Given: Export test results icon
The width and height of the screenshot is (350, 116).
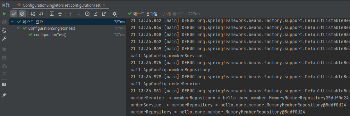Looking at the screenshot, I should [104, 14].
